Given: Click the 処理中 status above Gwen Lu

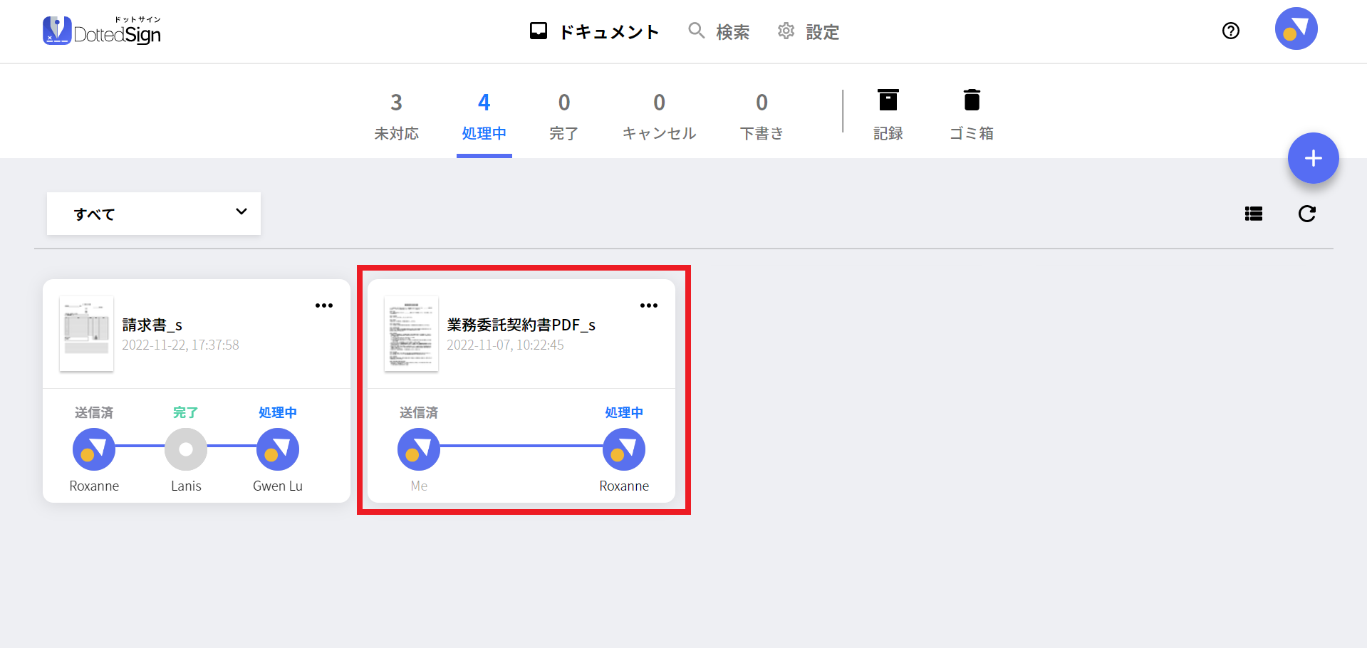Looking at the screenshot, I should [278, 412].
